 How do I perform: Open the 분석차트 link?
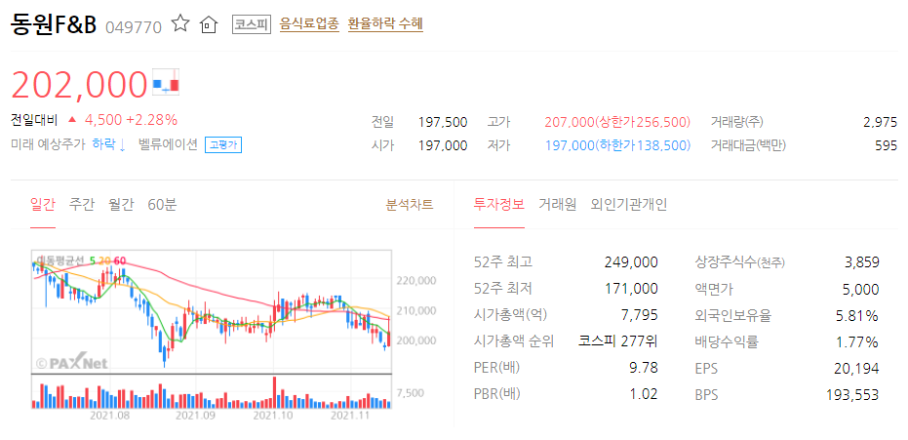(x=410, y=204)
